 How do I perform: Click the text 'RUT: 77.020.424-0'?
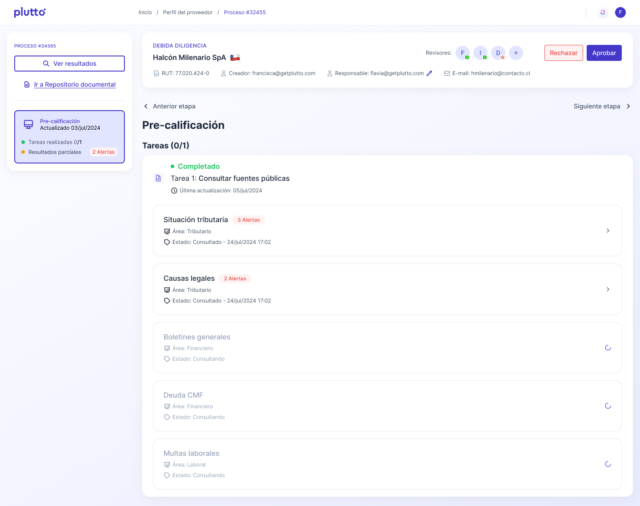point(185,73)
